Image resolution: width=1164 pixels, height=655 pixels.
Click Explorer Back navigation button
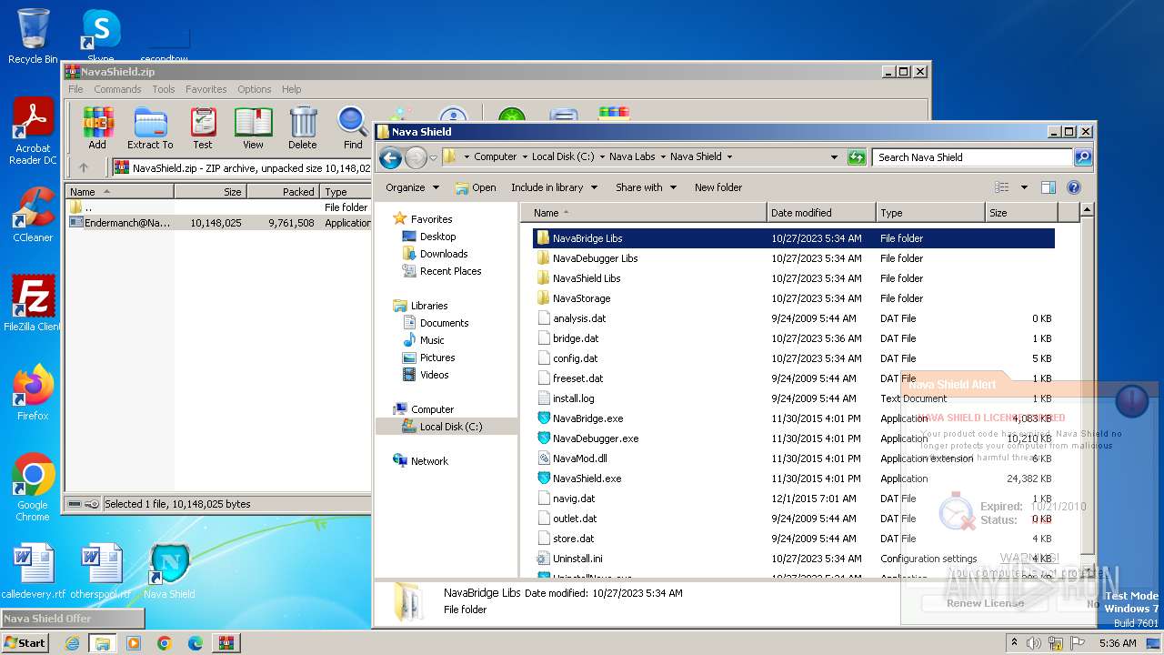pos(391,157)
